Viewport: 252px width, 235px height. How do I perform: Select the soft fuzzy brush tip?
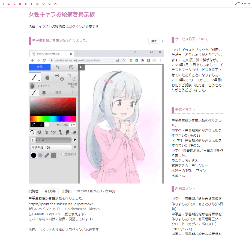click(x=40, y=155)
